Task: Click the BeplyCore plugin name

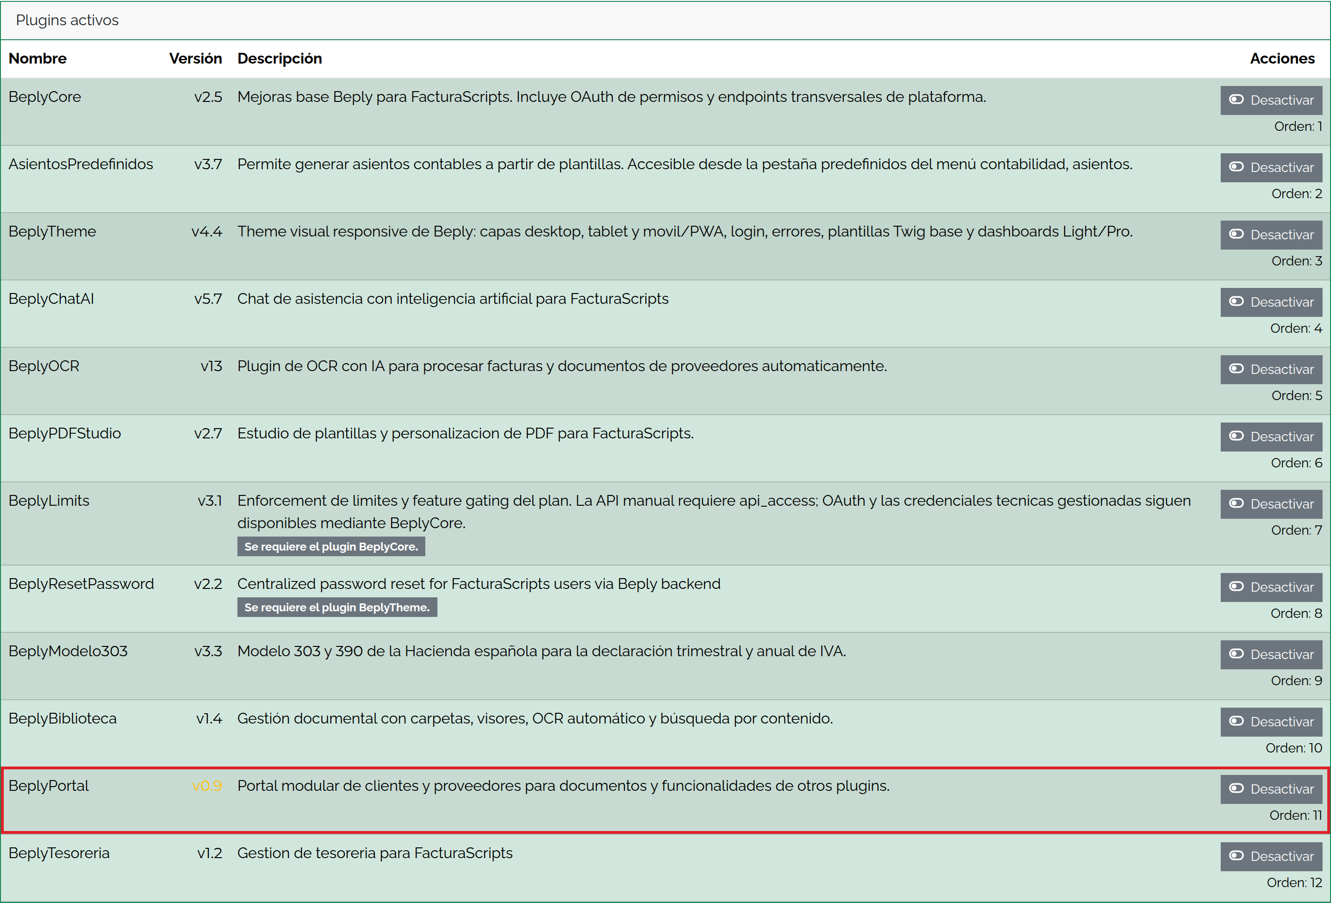Action: click(x=45, y=97)
